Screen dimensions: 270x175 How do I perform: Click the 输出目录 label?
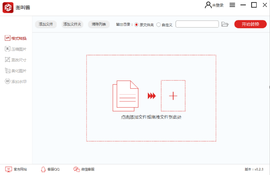(x=124, y=25)
